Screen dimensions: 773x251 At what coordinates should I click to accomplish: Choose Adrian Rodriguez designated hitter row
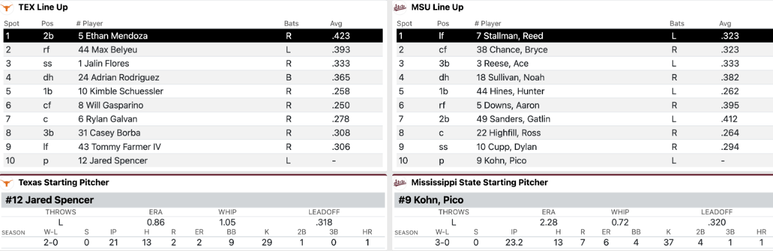(193, 77)
